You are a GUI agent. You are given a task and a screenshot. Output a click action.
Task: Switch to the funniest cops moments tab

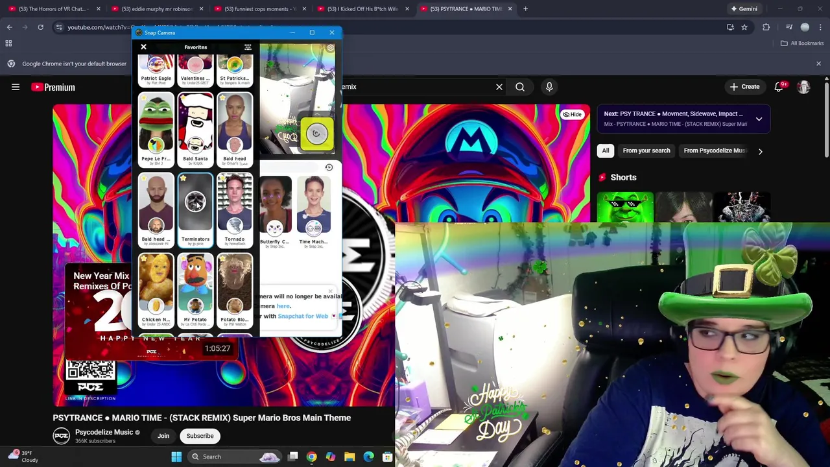259,9
